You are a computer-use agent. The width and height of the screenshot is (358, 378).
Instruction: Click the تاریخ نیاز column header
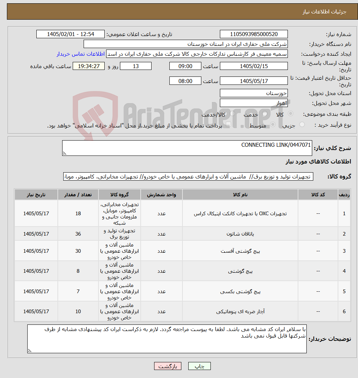coord(36,194)
